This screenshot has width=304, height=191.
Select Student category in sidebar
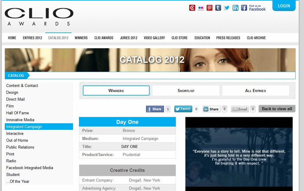click(x=13, y=175)
